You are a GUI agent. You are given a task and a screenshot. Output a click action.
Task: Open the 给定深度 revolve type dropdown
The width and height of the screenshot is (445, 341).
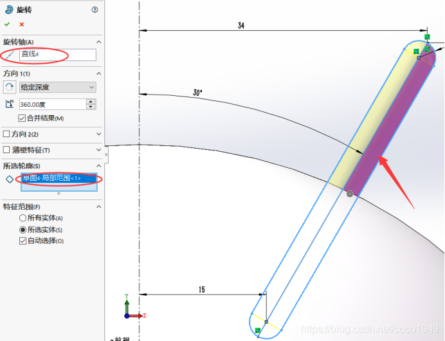(x=58, y=87)
